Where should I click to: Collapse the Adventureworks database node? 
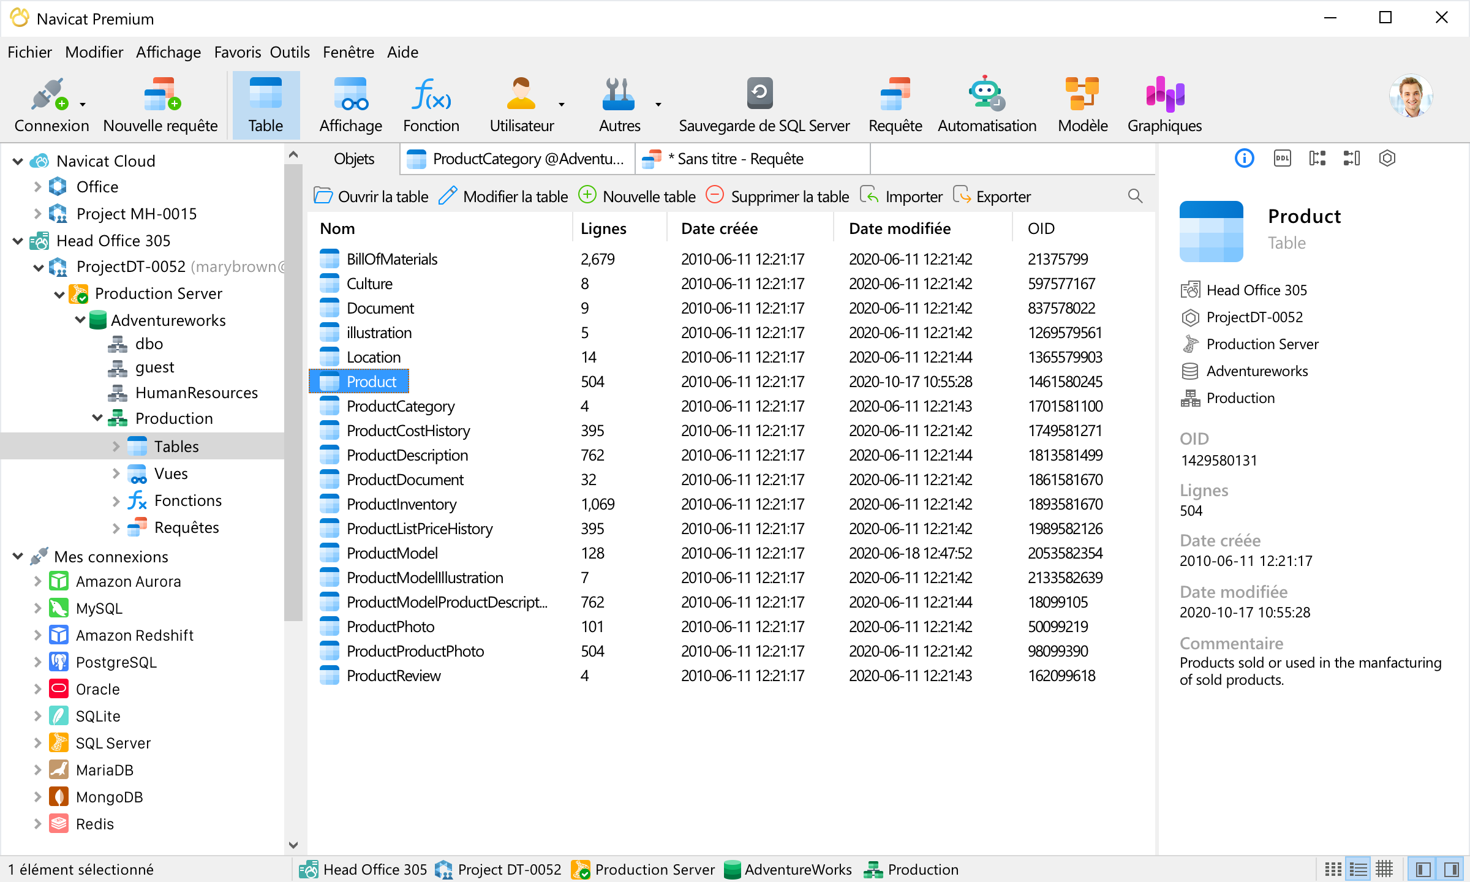tap(80, 320)
